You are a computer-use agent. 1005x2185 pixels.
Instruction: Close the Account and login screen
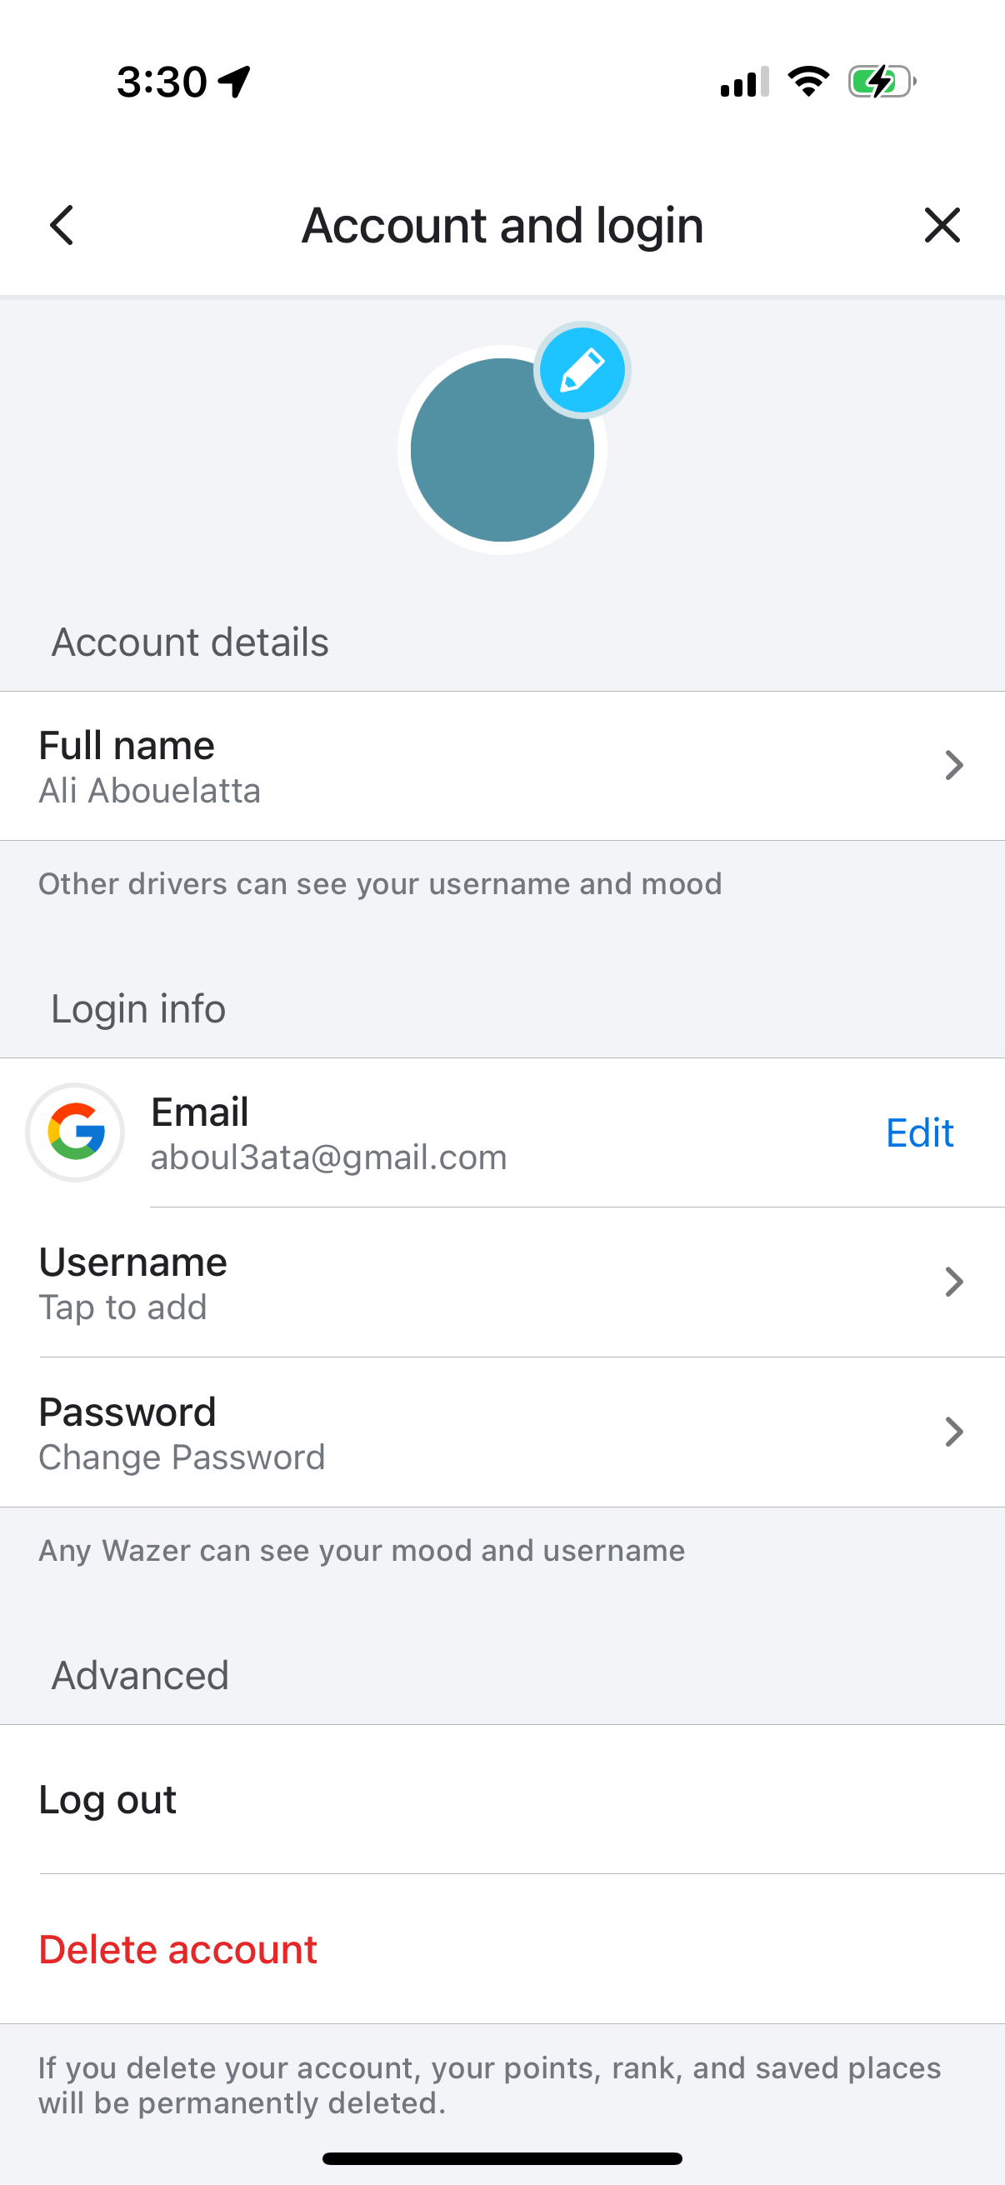click(942, 226)
